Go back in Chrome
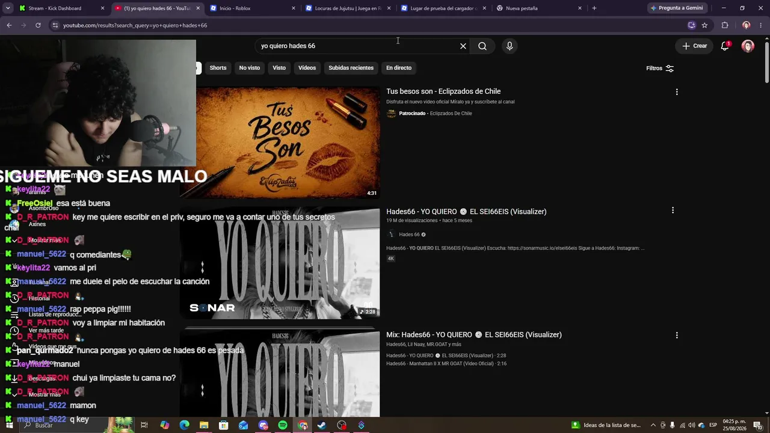The image size is (770, 433). 9,25
